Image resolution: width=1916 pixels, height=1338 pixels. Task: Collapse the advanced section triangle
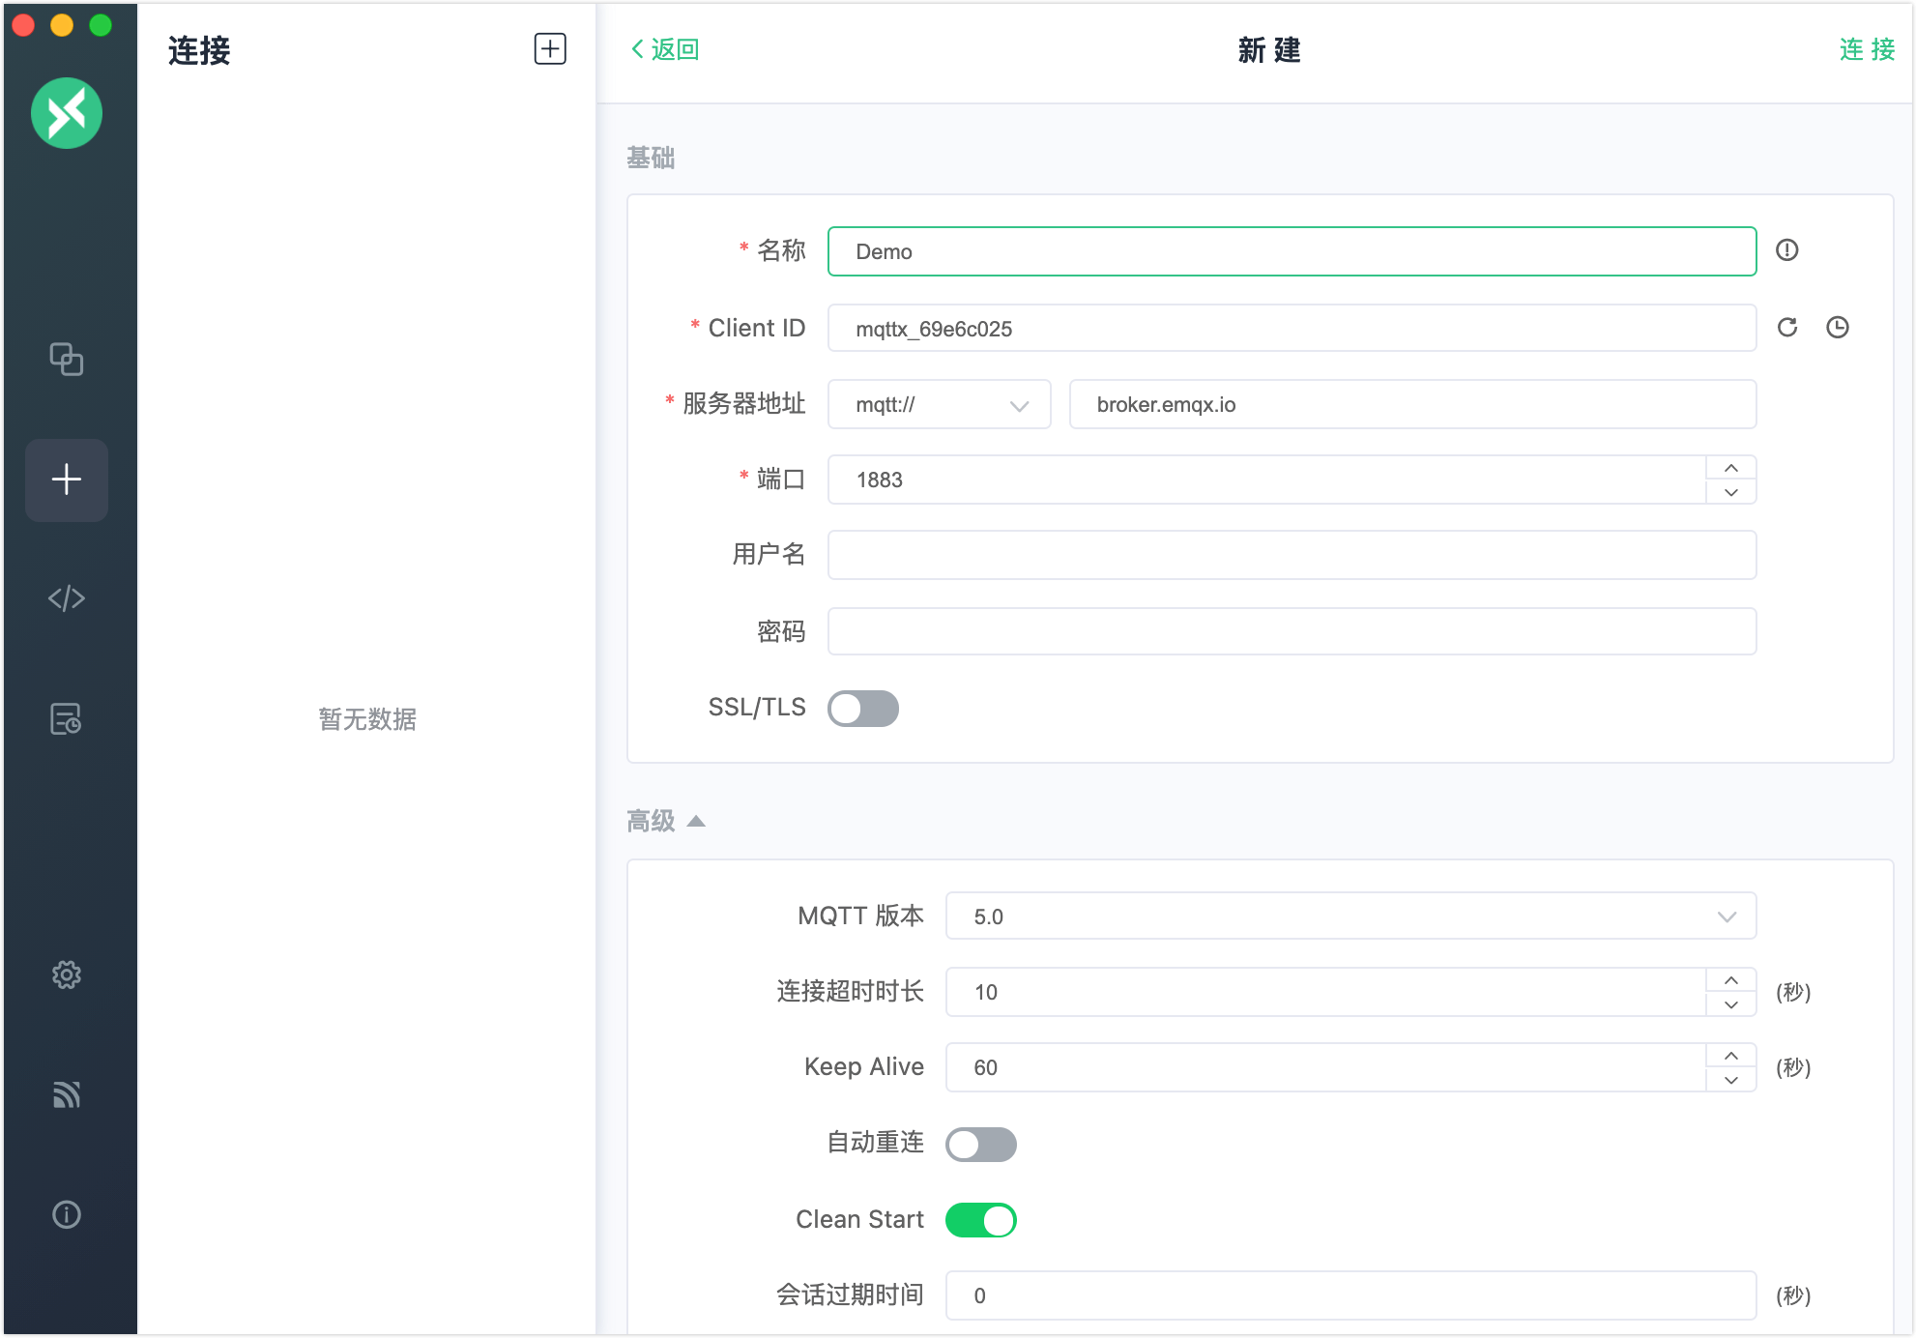pos(696,822)
